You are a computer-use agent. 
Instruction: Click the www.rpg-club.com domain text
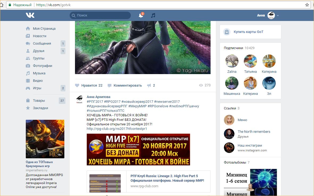click(x=144, y=186)
